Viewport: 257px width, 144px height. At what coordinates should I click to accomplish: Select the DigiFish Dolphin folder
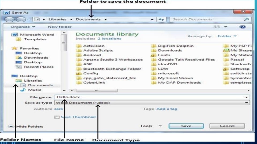tap(176, 46)
